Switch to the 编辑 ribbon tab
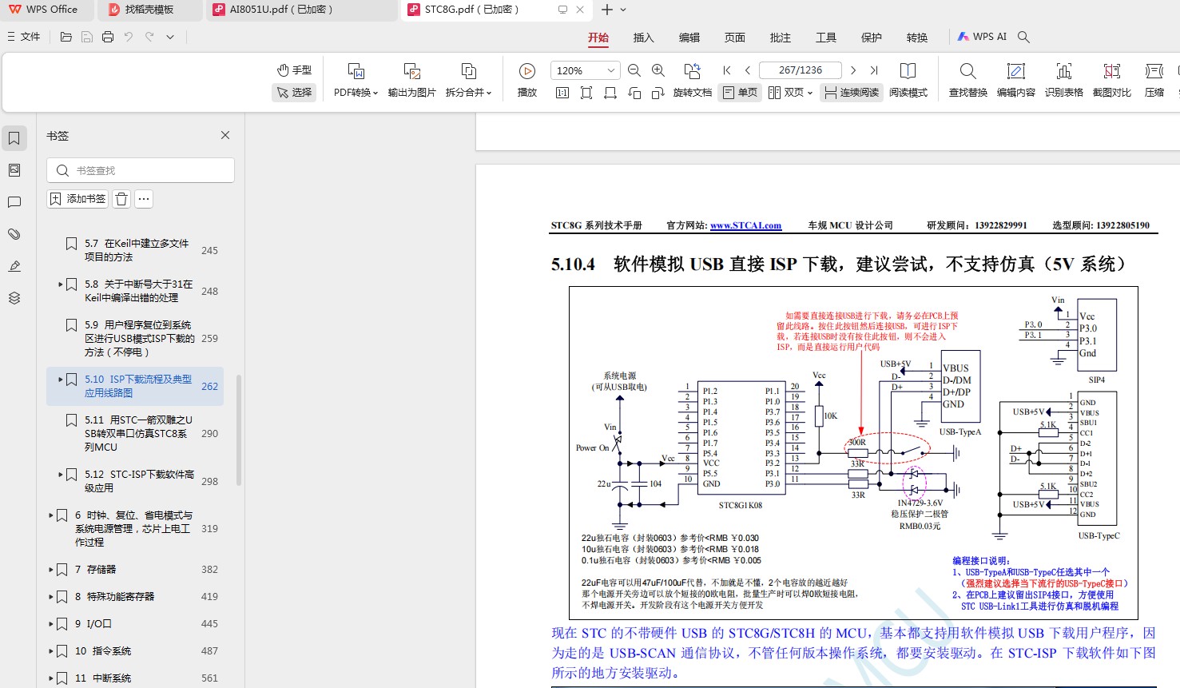 pos(689,38)
